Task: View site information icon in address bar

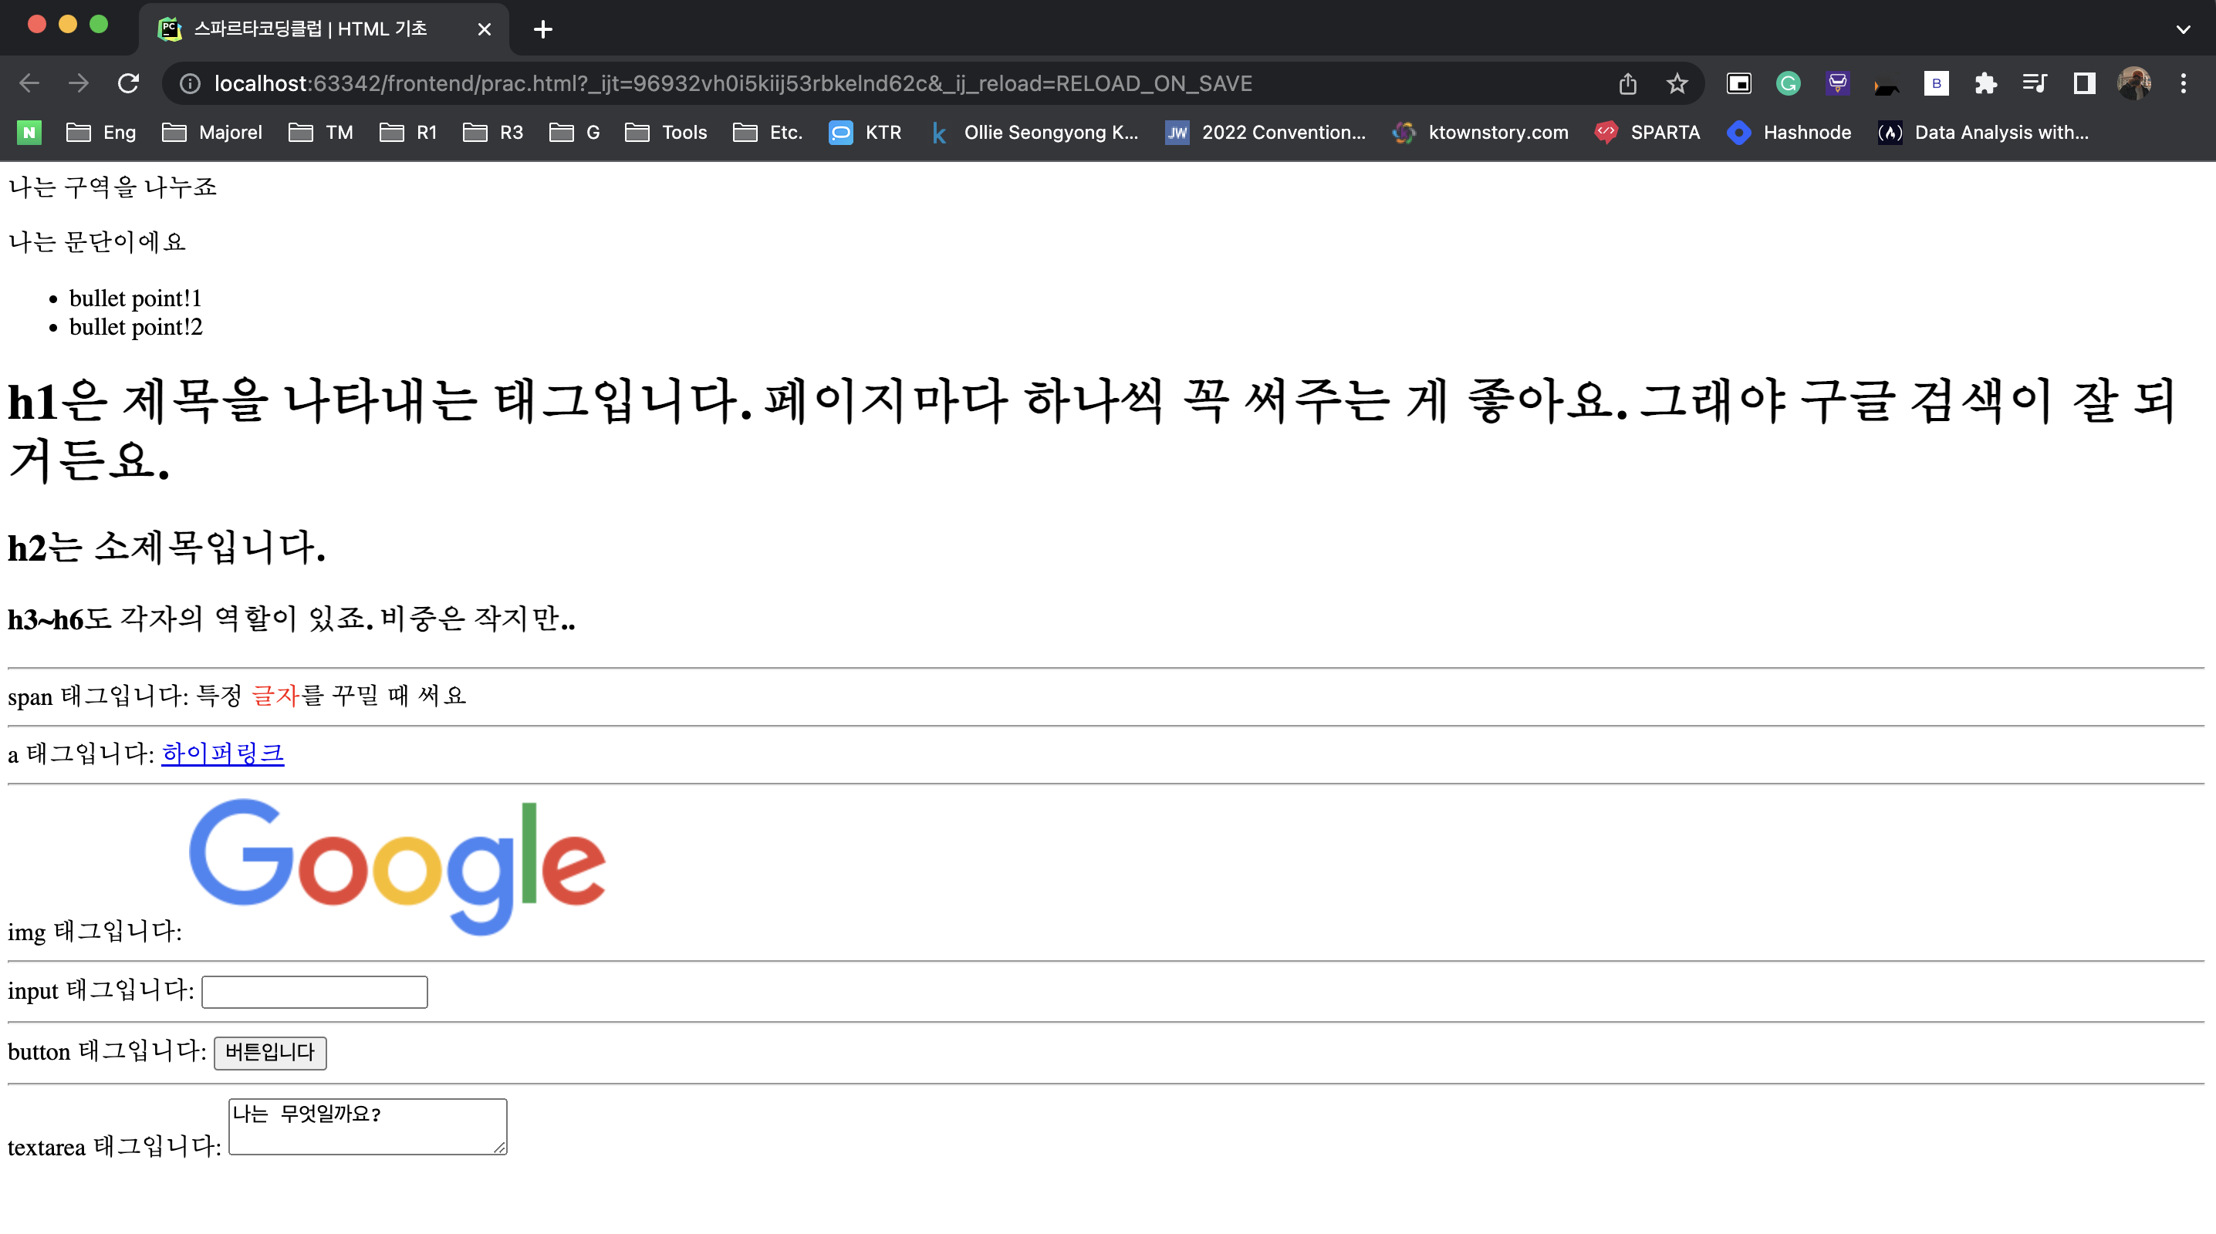Action: click(x=189, y=83)
